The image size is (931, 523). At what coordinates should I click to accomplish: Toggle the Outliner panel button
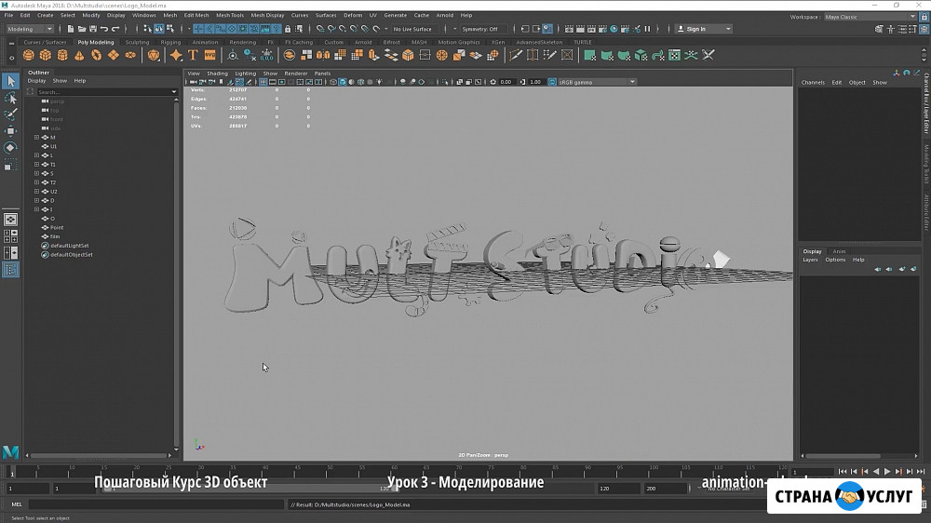coord(10,270)
